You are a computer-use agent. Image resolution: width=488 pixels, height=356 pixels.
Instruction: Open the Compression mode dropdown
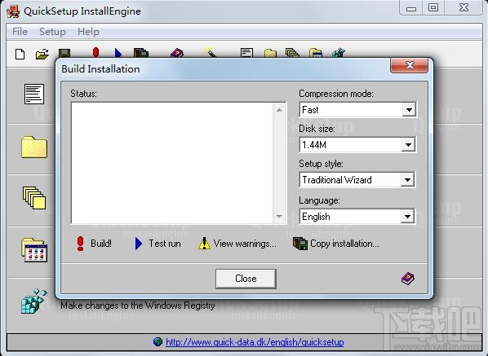click(409, 110)
